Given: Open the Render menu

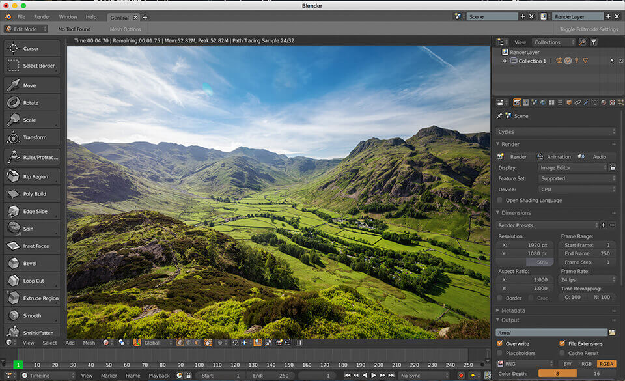Looking at the screenshot, I should (42, 17).
